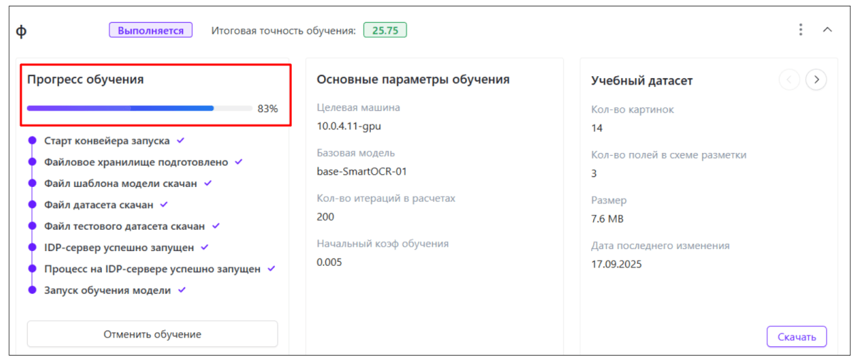Click the Отменить обучение button
The image size is (858, 362).
pos(152,334)
